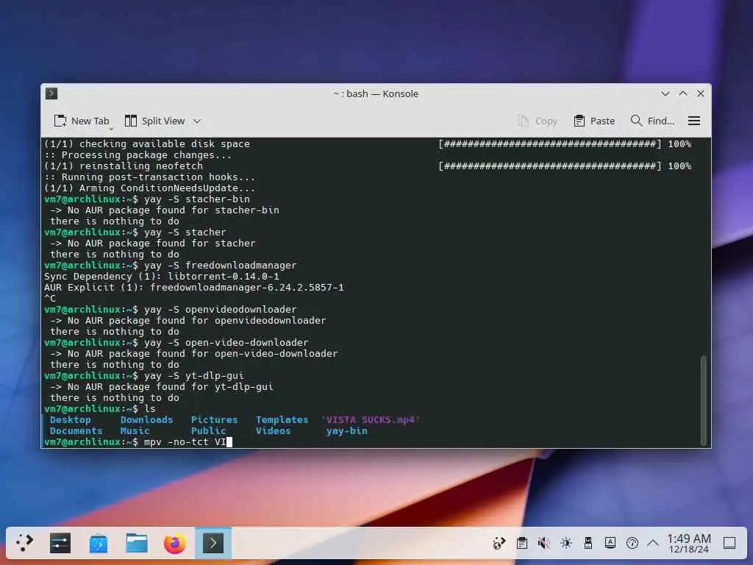Image resolution: width=753 pixels, height=565 pixels.
Task: Open the clipboard tray icon
Action: coord(522,544)
